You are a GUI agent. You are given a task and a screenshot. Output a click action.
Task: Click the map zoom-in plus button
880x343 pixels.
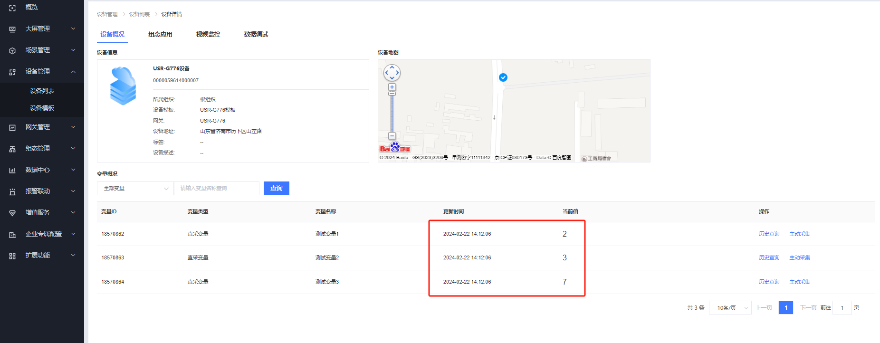tap(392, 87)
